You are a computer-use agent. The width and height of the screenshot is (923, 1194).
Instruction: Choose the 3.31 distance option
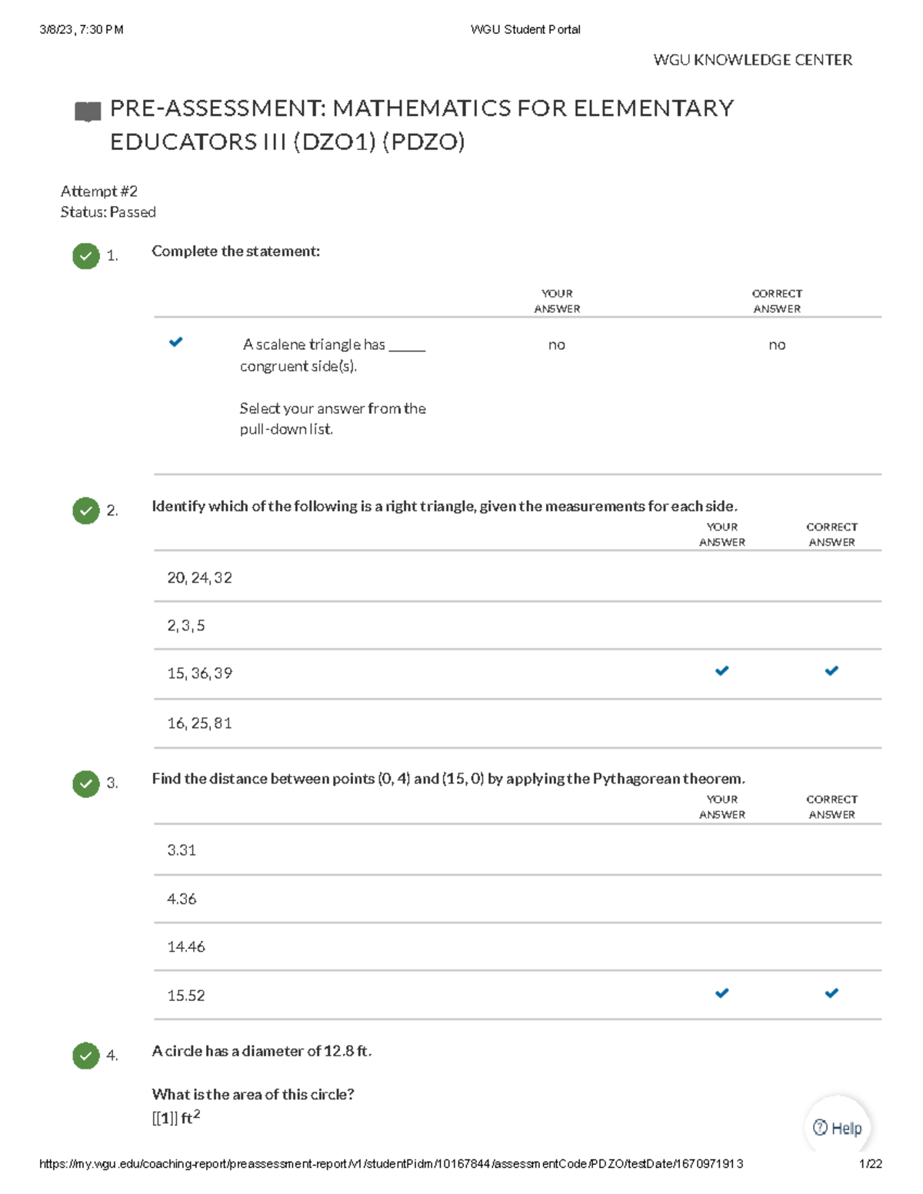tap(182, 850)
